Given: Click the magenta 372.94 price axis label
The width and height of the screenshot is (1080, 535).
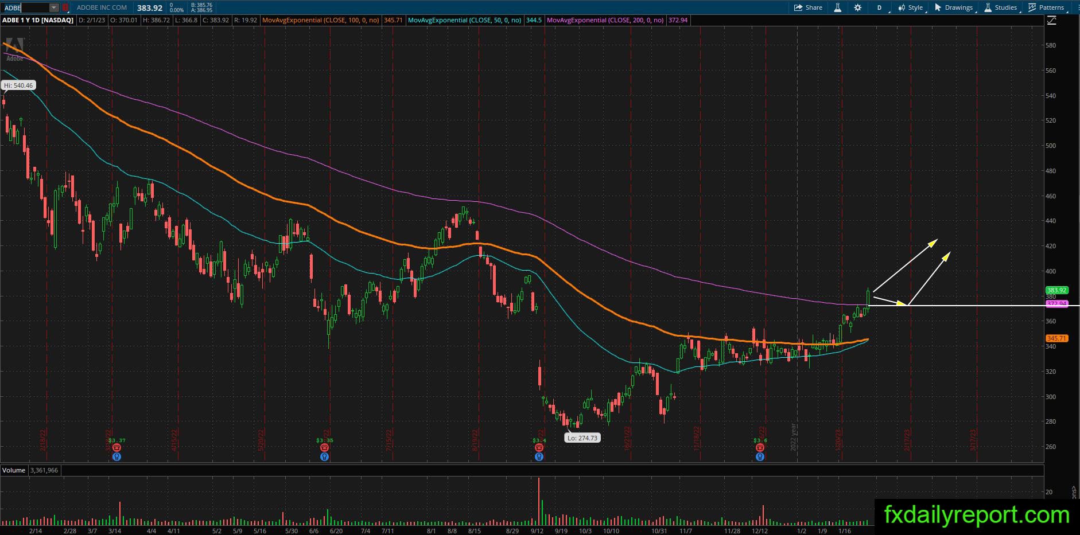Looking at the screenshot, I should [1056, 304].
